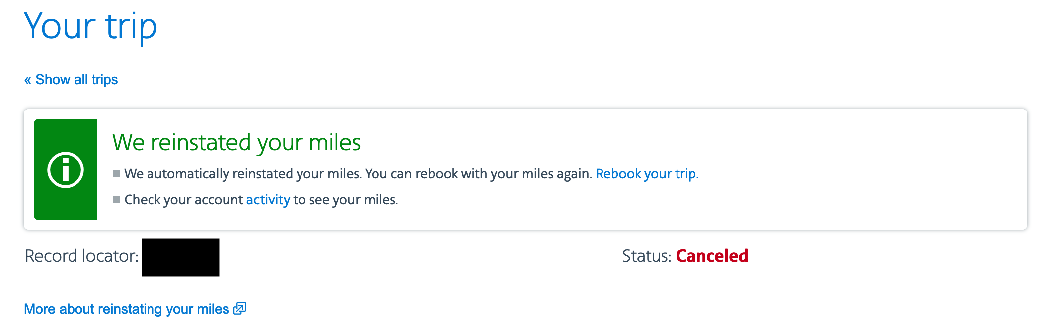
Task: Click the 'Record locator:' label
Action: pyautogui.click(x=81, y=256)
